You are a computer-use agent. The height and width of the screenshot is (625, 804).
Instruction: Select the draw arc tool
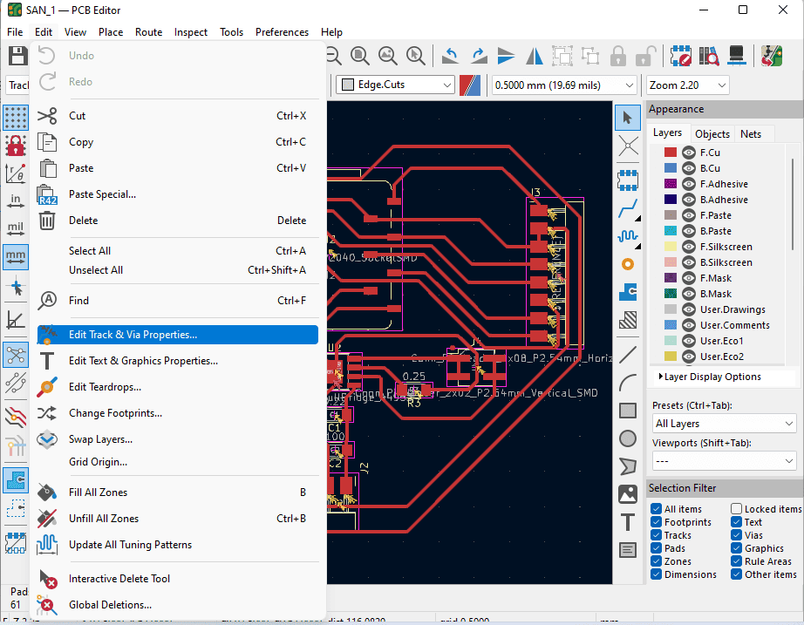coord(628,383)
